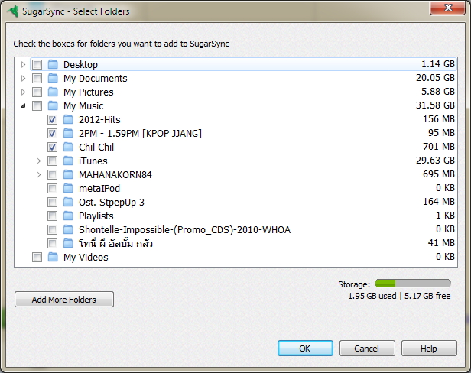This screenshot has height=373, width=471.
Task: Uncheck the 2012-Hits folder checkbox
Action: click(x=52, y=120)
